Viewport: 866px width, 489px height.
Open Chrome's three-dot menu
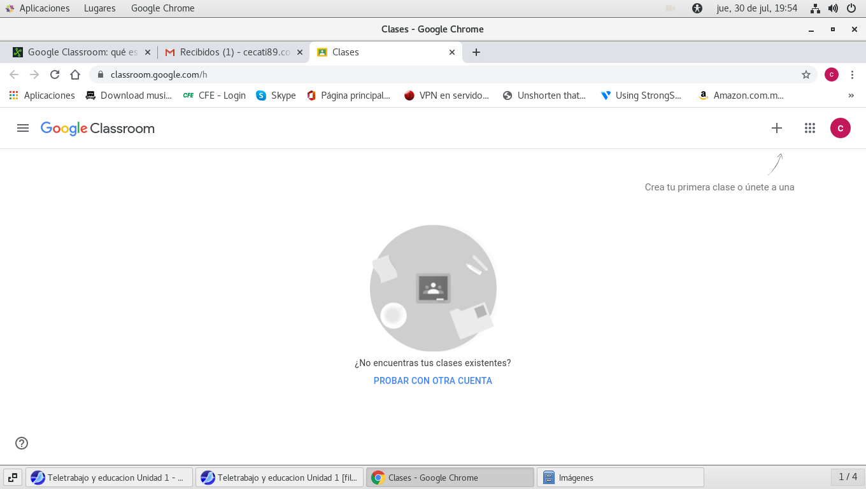(x=852, y=74)
